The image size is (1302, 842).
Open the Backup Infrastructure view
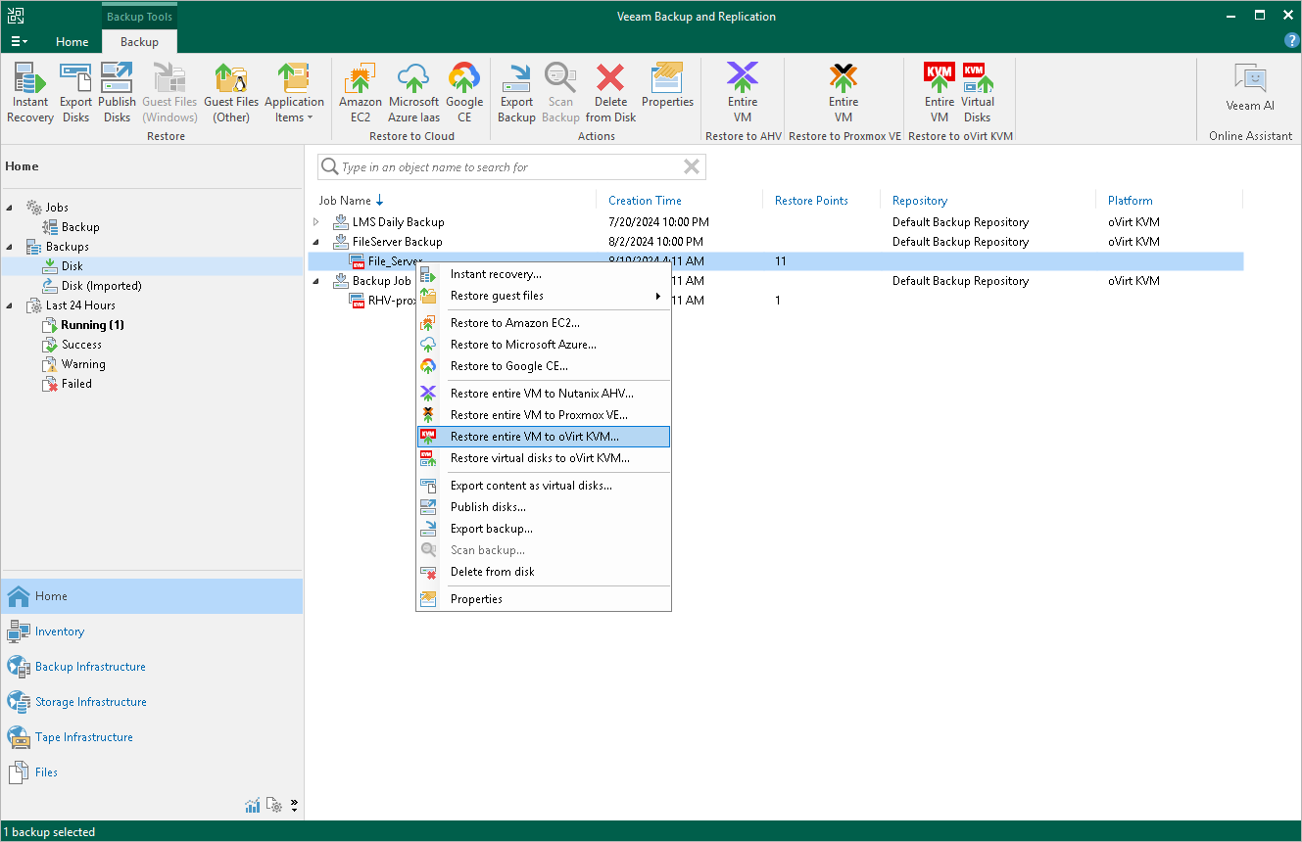(x=152, y=667)
